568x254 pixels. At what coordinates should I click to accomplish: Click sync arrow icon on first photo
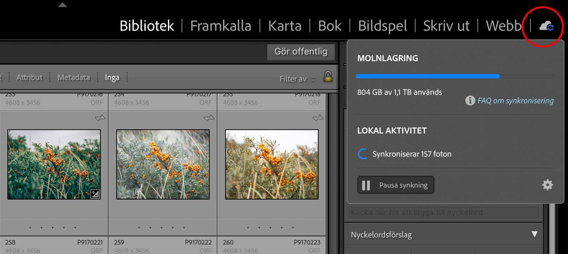(x=100, y=118)
